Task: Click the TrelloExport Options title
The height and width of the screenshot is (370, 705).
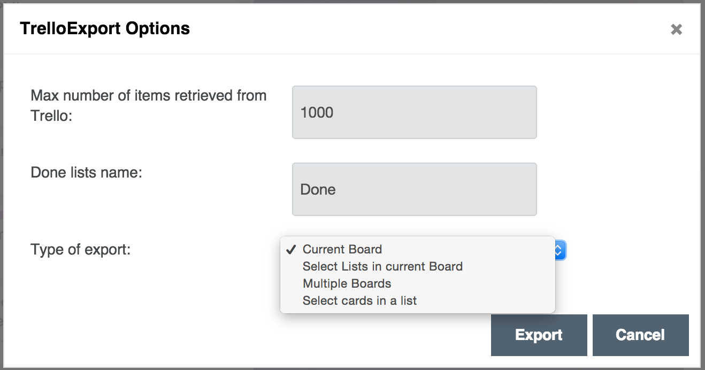Action: pyautogui.click(x=104, y=28)
